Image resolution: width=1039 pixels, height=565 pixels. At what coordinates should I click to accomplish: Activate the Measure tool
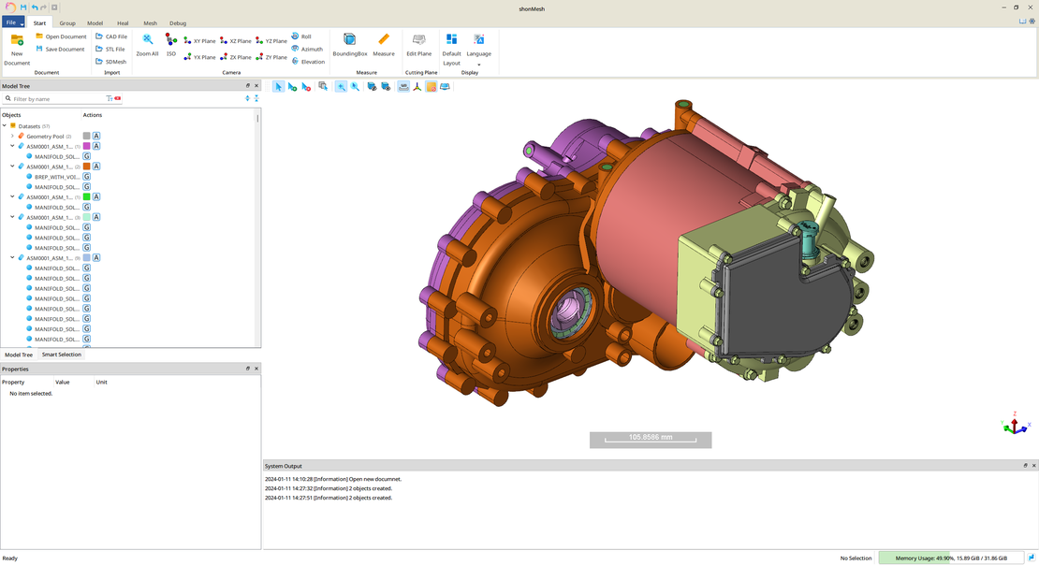point(383,45)
